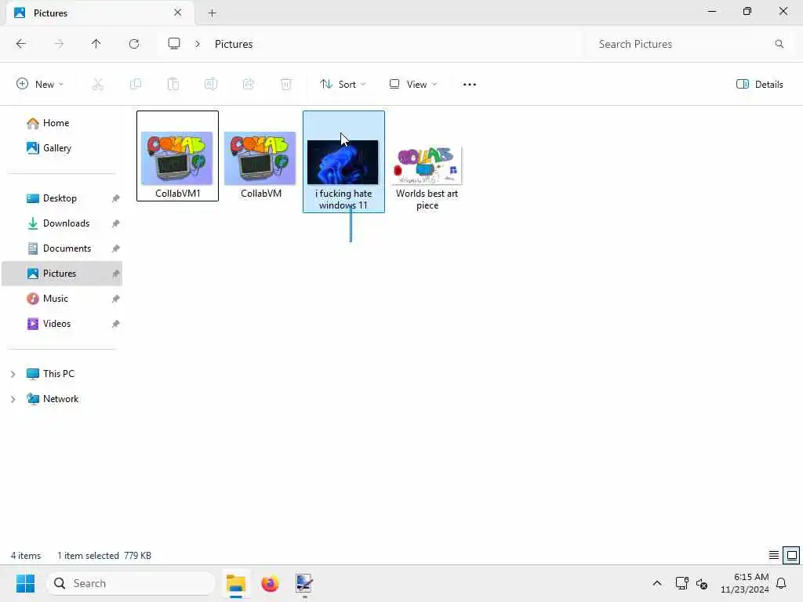Open the network tray icon

tap(681, 583)
